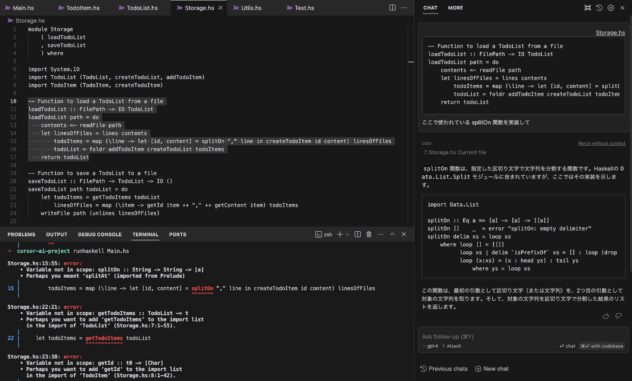
Task: Click Attach in the chat input
Action: click(451, 346)
